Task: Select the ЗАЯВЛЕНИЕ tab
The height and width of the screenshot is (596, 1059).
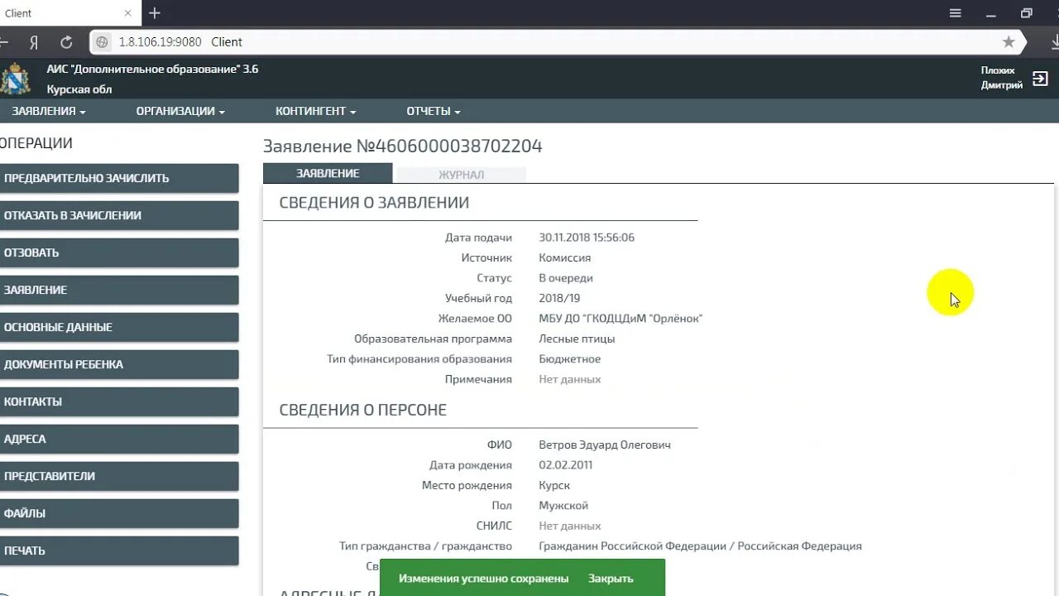Action: point(328,173)
